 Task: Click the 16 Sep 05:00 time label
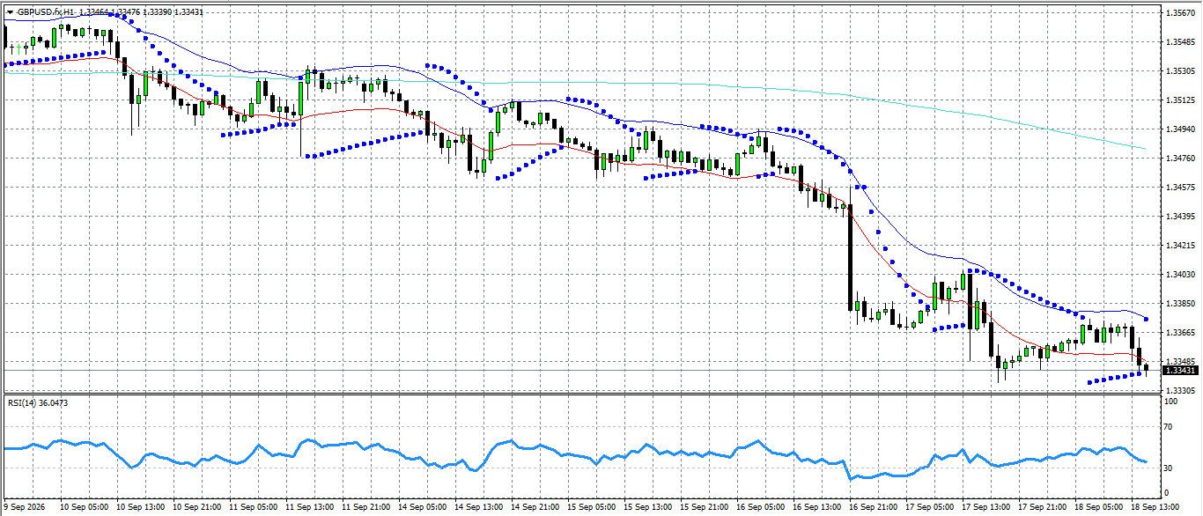coord(761,508)
